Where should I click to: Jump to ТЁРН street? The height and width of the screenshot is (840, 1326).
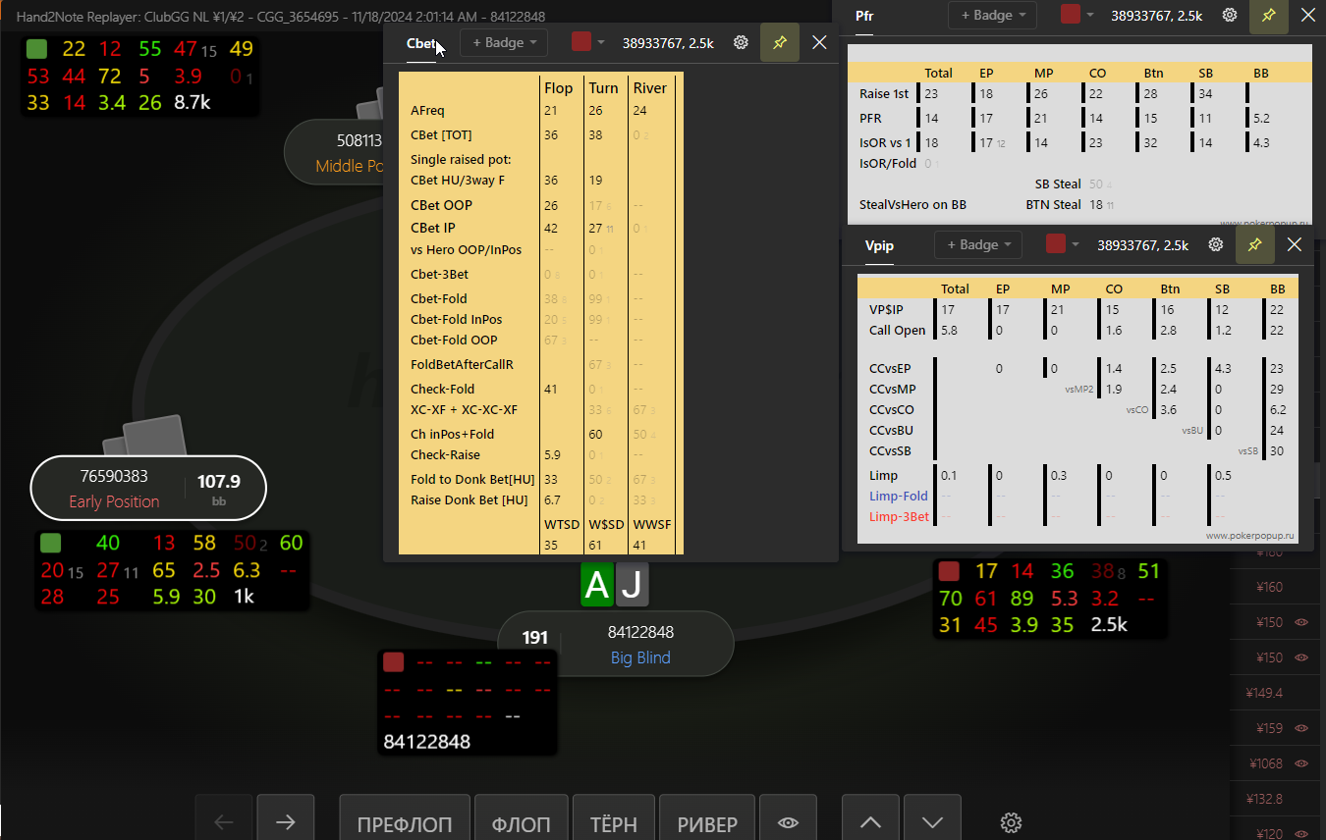[x=614, y=822]
